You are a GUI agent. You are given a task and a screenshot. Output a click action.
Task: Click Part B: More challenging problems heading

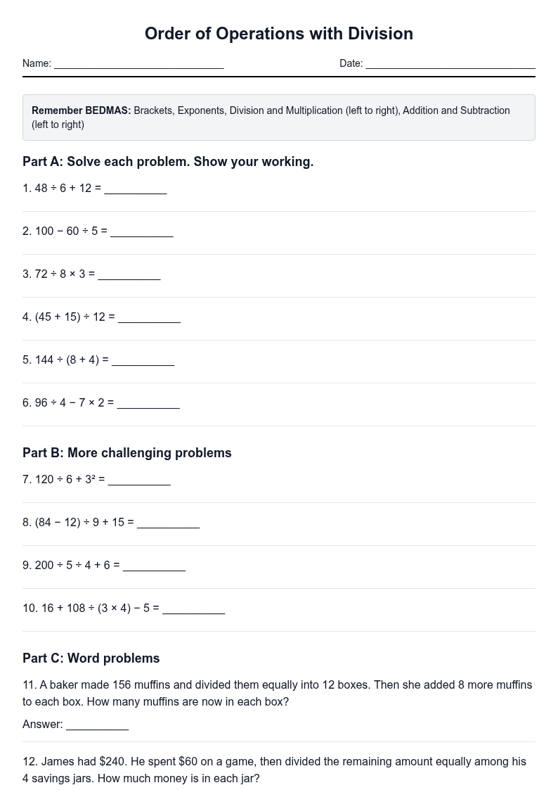(x=126, y=453)
